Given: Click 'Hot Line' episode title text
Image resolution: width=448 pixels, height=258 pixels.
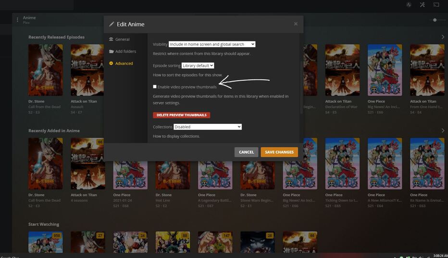Looking at the screenshot, I should (162, 200).
